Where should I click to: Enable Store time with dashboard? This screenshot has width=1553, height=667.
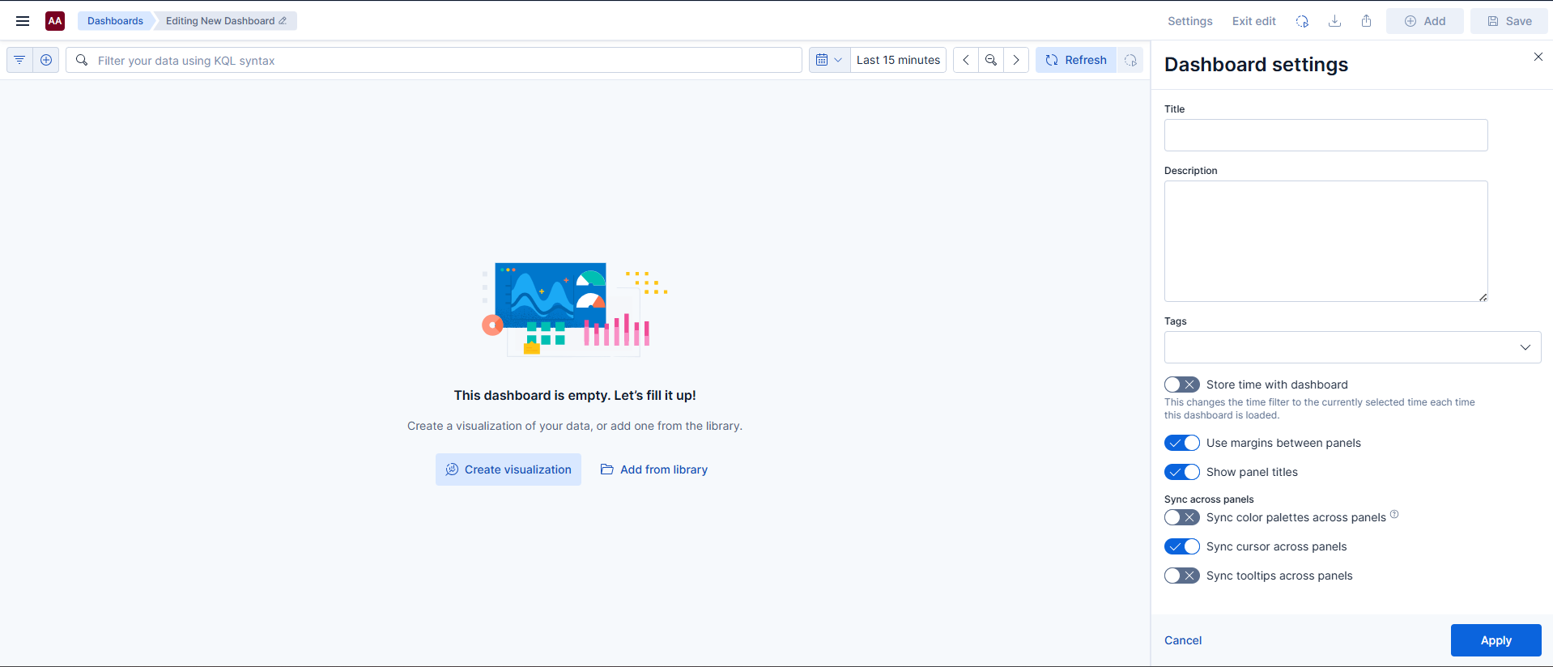point(1182,384)
